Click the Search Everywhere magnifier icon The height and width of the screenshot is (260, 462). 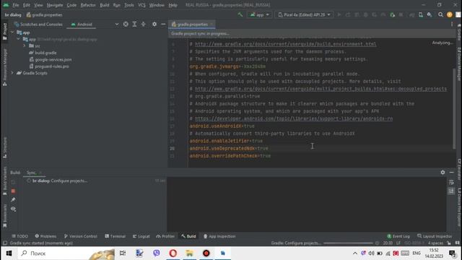tap(440, 14)
